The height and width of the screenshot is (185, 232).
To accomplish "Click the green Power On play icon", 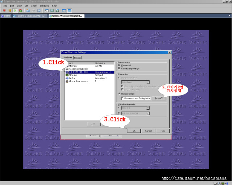I will (15, 10).
